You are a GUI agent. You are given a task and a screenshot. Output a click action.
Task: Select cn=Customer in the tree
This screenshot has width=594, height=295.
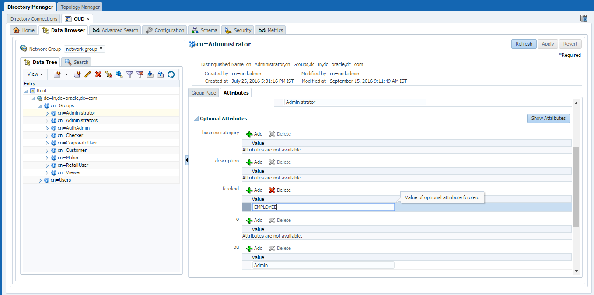pyautogui.click(x=72, y=151)
